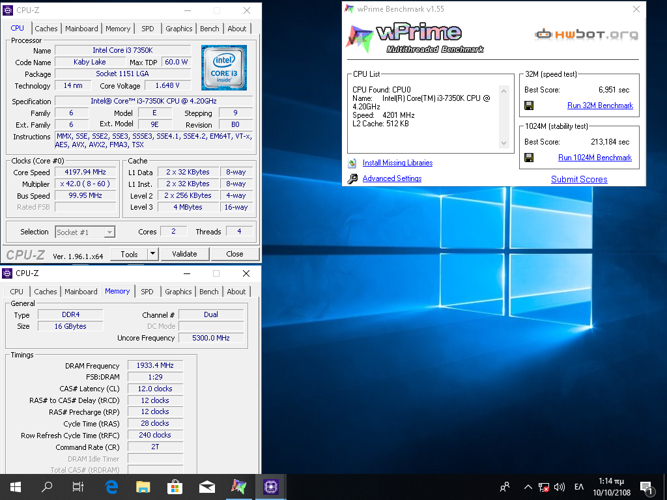The height and width of the screenshot is (500, 667).
Task: Open the Socket #1 selection dropdown
Action: tap(109, 232)
